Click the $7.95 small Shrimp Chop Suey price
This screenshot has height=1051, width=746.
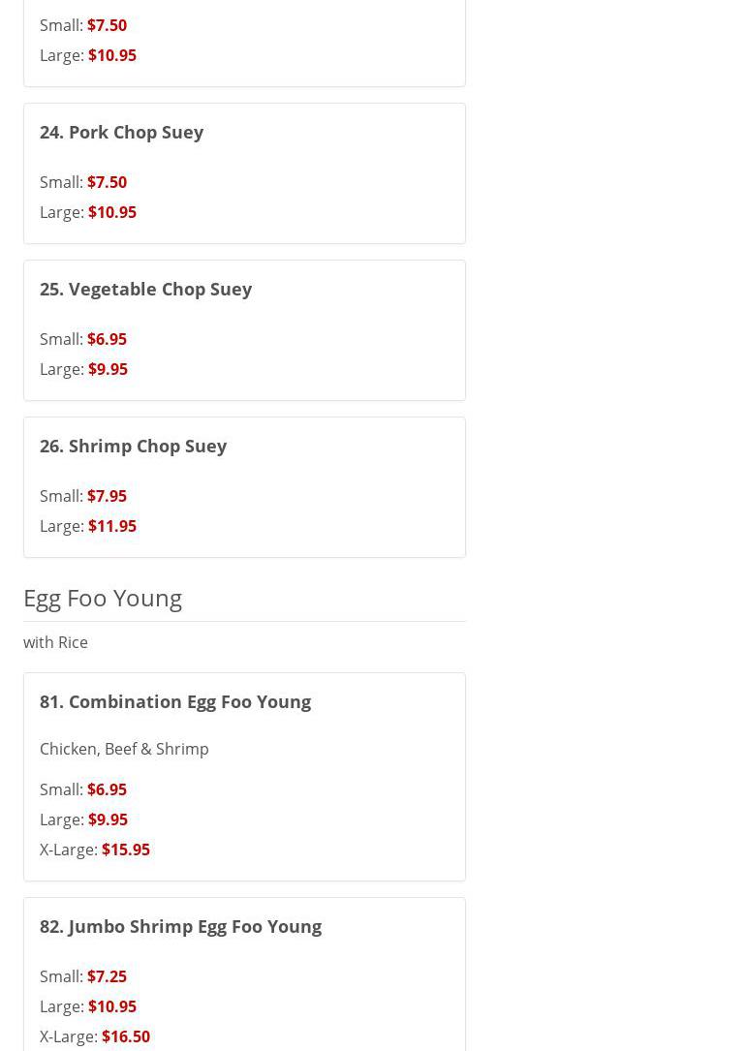(107, 496)
